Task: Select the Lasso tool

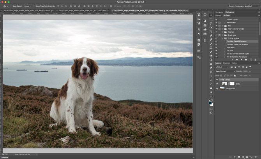Action: [211, 23]
